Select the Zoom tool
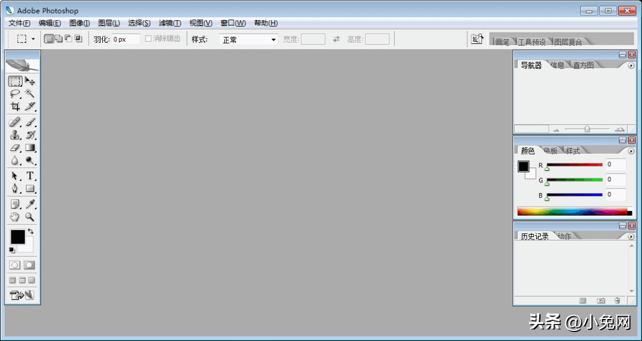The image size is (642, 341). tap(30, 217)
